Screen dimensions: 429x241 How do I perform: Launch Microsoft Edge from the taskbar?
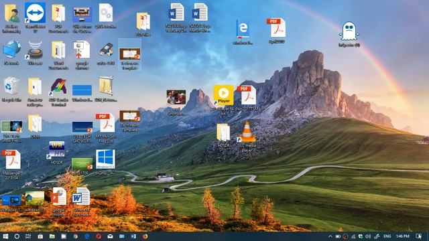pos(86,236)
